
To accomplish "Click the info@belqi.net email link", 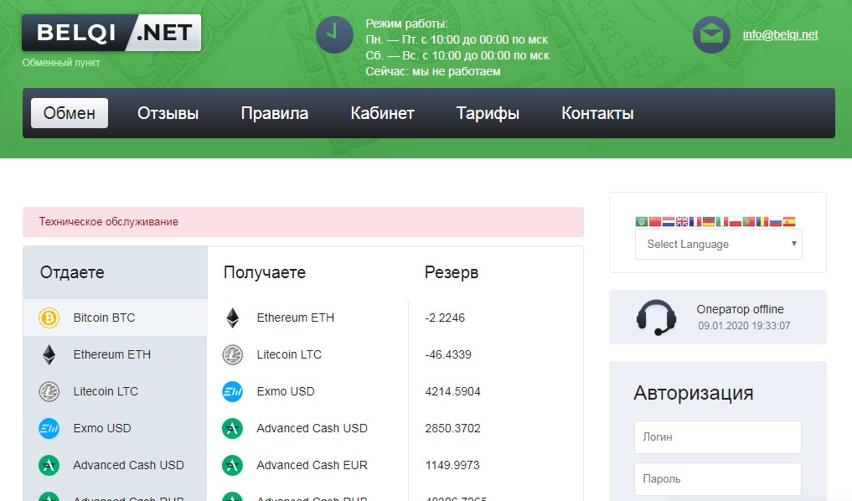I will tap(780, 34).
